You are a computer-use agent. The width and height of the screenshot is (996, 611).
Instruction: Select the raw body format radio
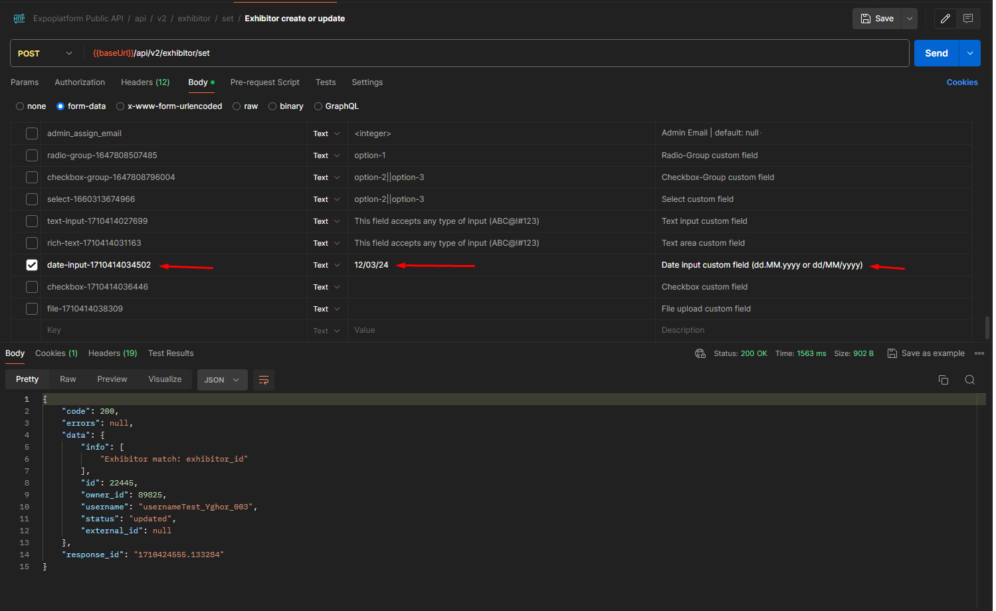(236, 106)
